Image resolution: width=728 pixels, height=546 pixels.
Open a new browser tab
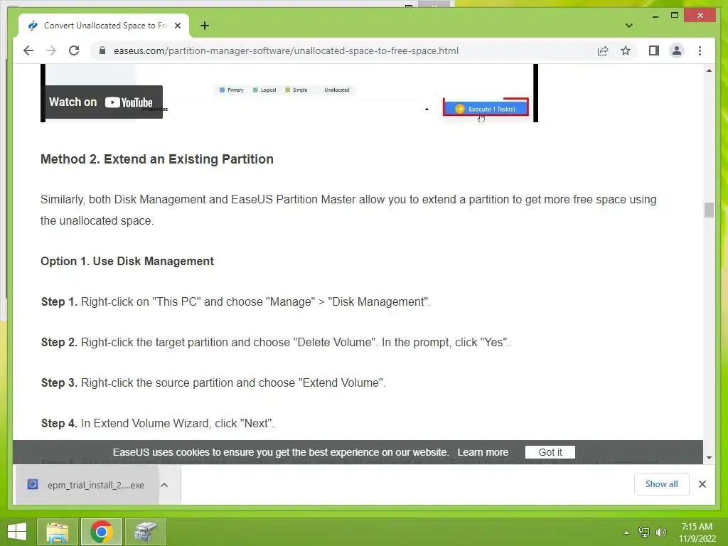coord(204,26)
